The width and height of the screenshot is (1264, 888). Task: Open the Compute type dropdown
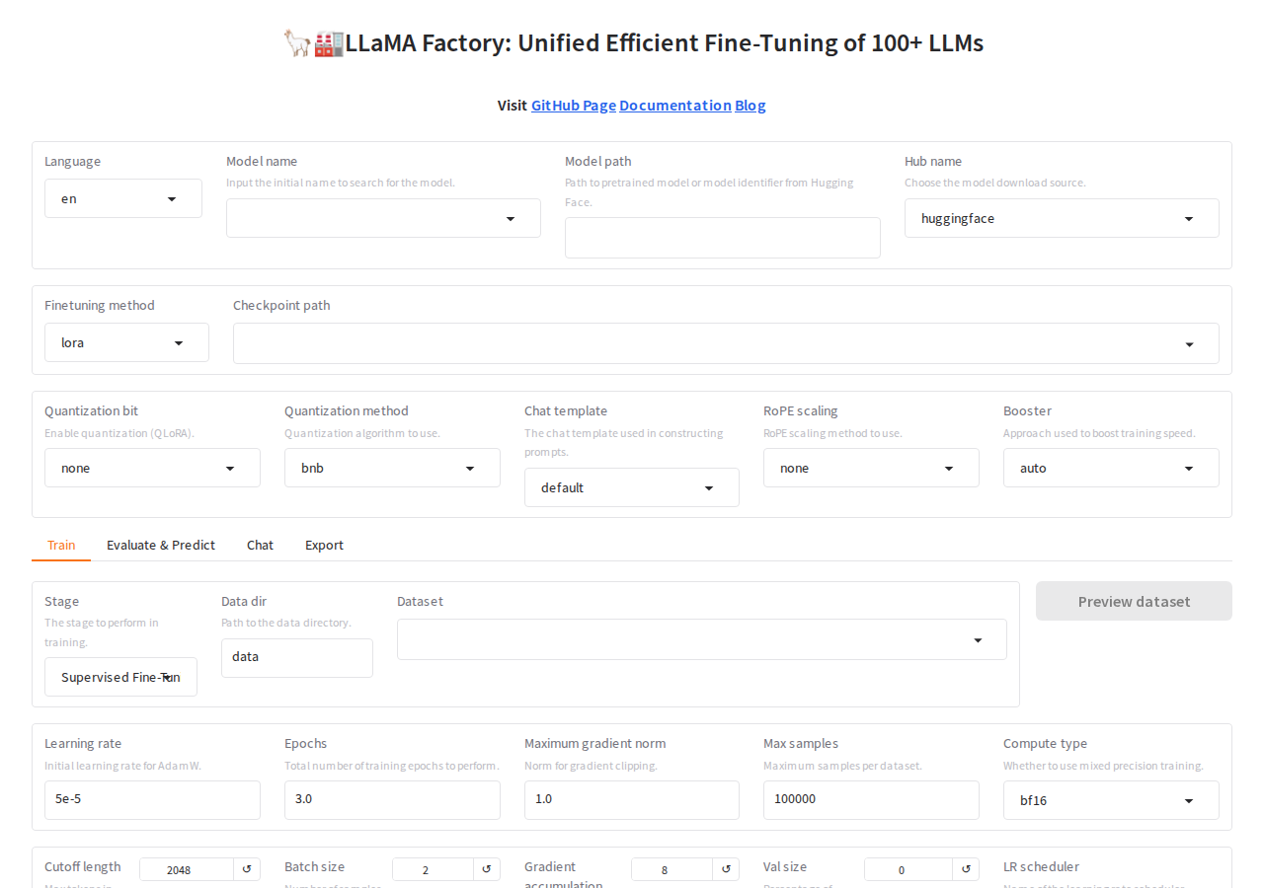coord(1111,800)
